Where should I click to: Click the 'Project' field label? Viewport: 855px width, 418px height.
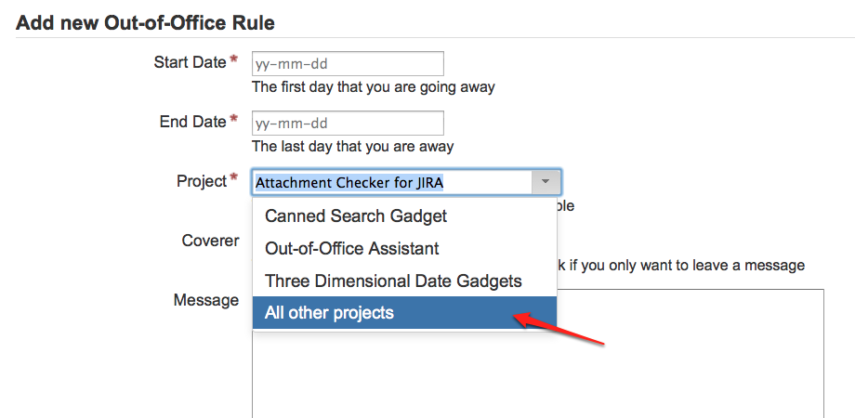(x=201, y=181)
